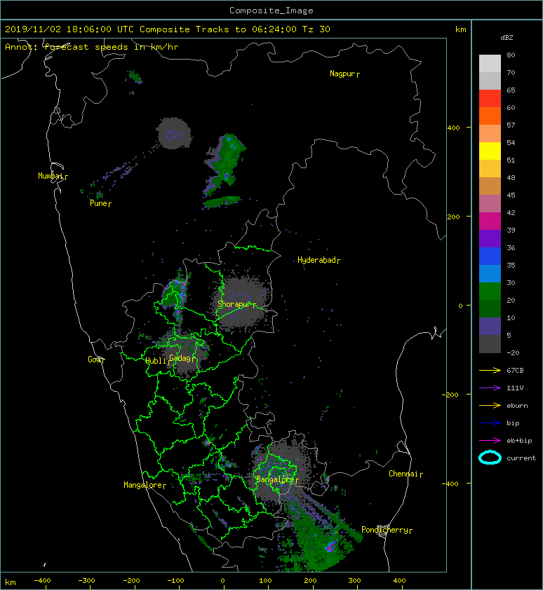Click the Nagpur city label
The image size is (543, 590).
point(344,74)
